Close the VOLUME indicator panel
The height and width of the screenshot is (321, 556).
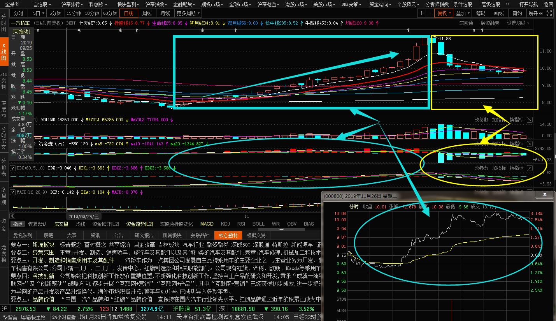pos(530,120)
